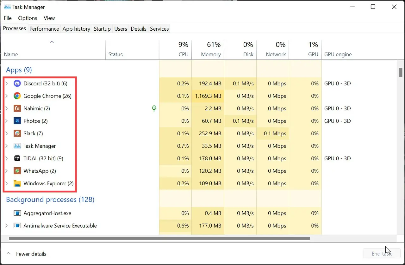Sort by the Status column header
Viewport: 405px width, 265px height.
pos(132,50)
